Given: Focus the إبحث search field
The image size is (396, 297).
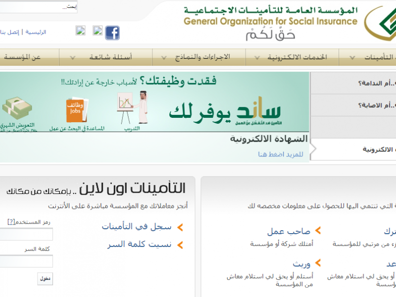Looking at the screenshot, I should point(39,7).
